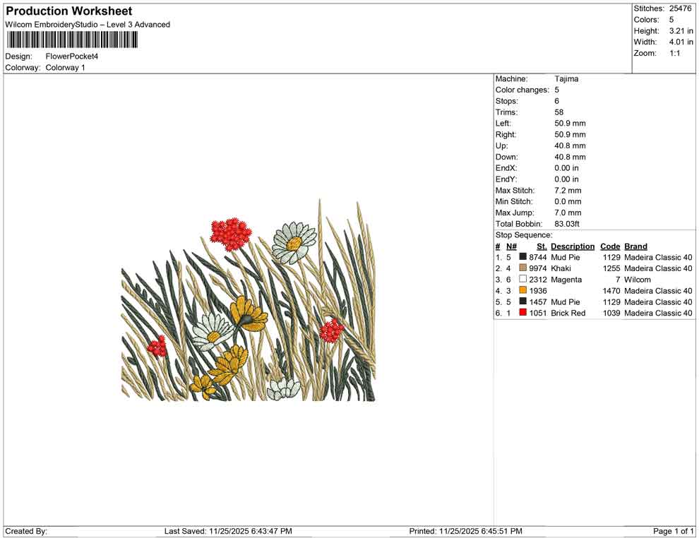Click the Zoom value 1:1

(674, 53)
